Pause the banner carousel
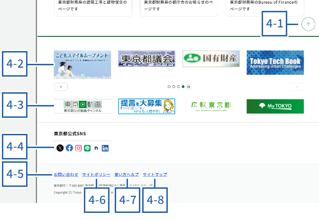The height and width of the screenshot is (220, 319). click(x=189, y=87)
